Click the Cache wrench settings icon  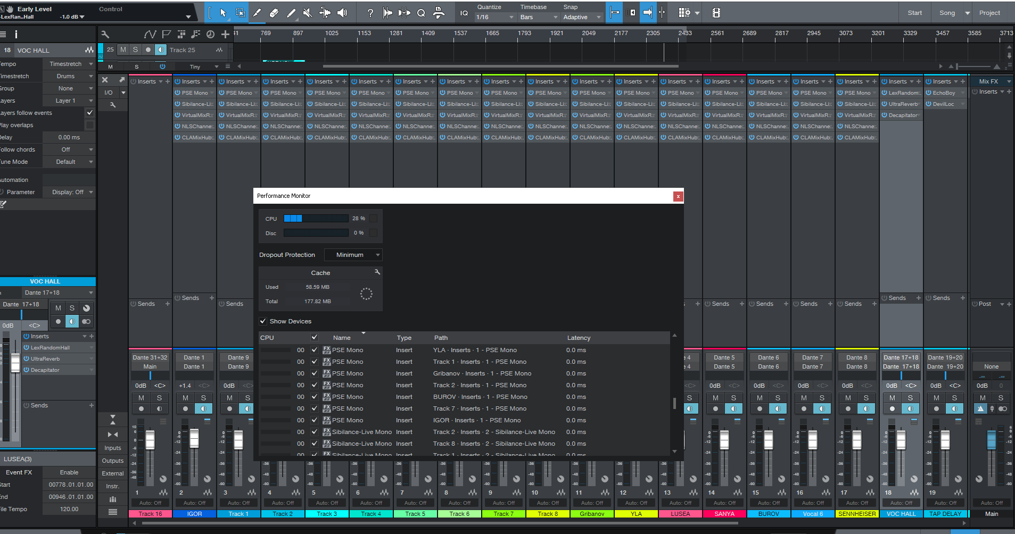pos(377,272)
